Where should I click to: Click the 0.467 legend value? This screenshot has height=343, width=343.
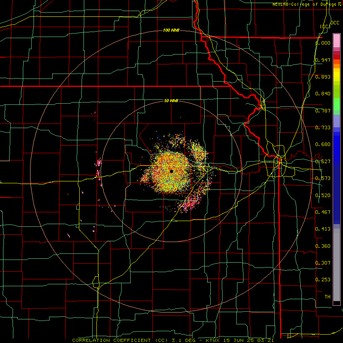(x=323, y=212)
